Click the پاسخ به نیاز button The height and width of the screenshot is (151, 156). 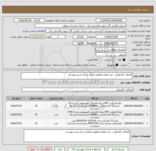[118, 149]
